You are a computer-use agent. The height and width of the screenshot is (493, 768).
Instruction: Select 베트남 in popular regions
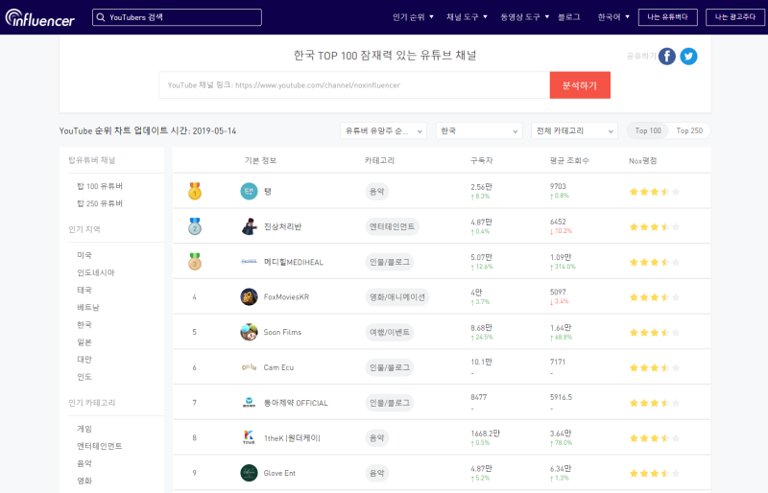pos(88,308)
